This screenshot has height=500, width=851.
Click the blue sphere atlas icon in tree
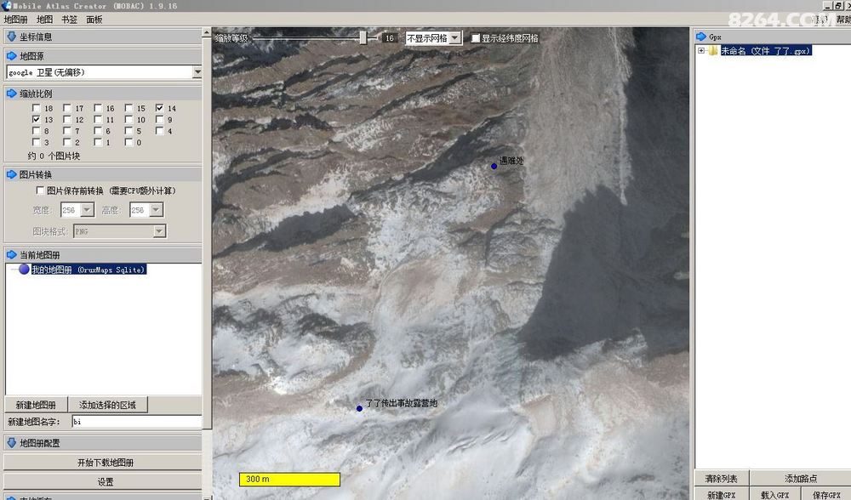click(x=24, y=270)
